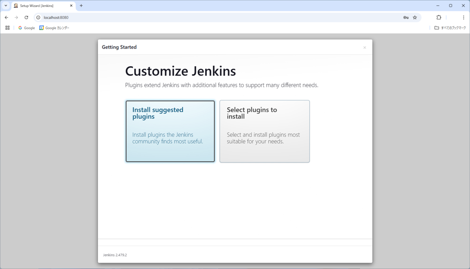Screen dimensions: 470x269
Task: Click the 'Plugins extend Jenkins' description text
Action: (x=222, y=85)
